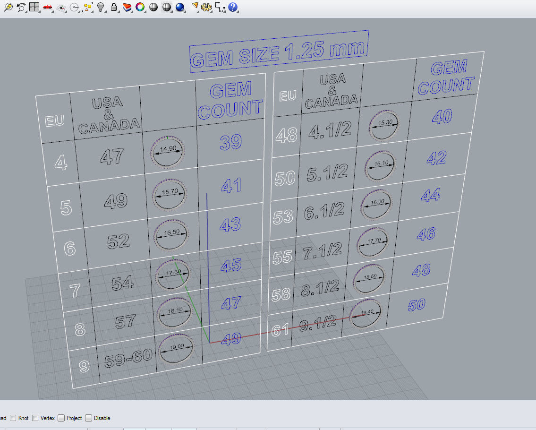Image resolution: width=536 pixels, height=430 pixels.
Task: Toggle the Disable osnap checkbox
Action: tap(88, 418)
